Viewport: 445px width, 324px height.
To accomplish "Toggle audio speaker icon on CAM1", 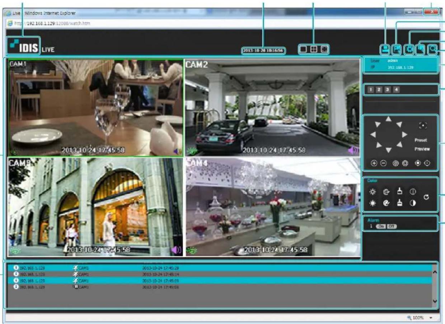I will (178, 151).
